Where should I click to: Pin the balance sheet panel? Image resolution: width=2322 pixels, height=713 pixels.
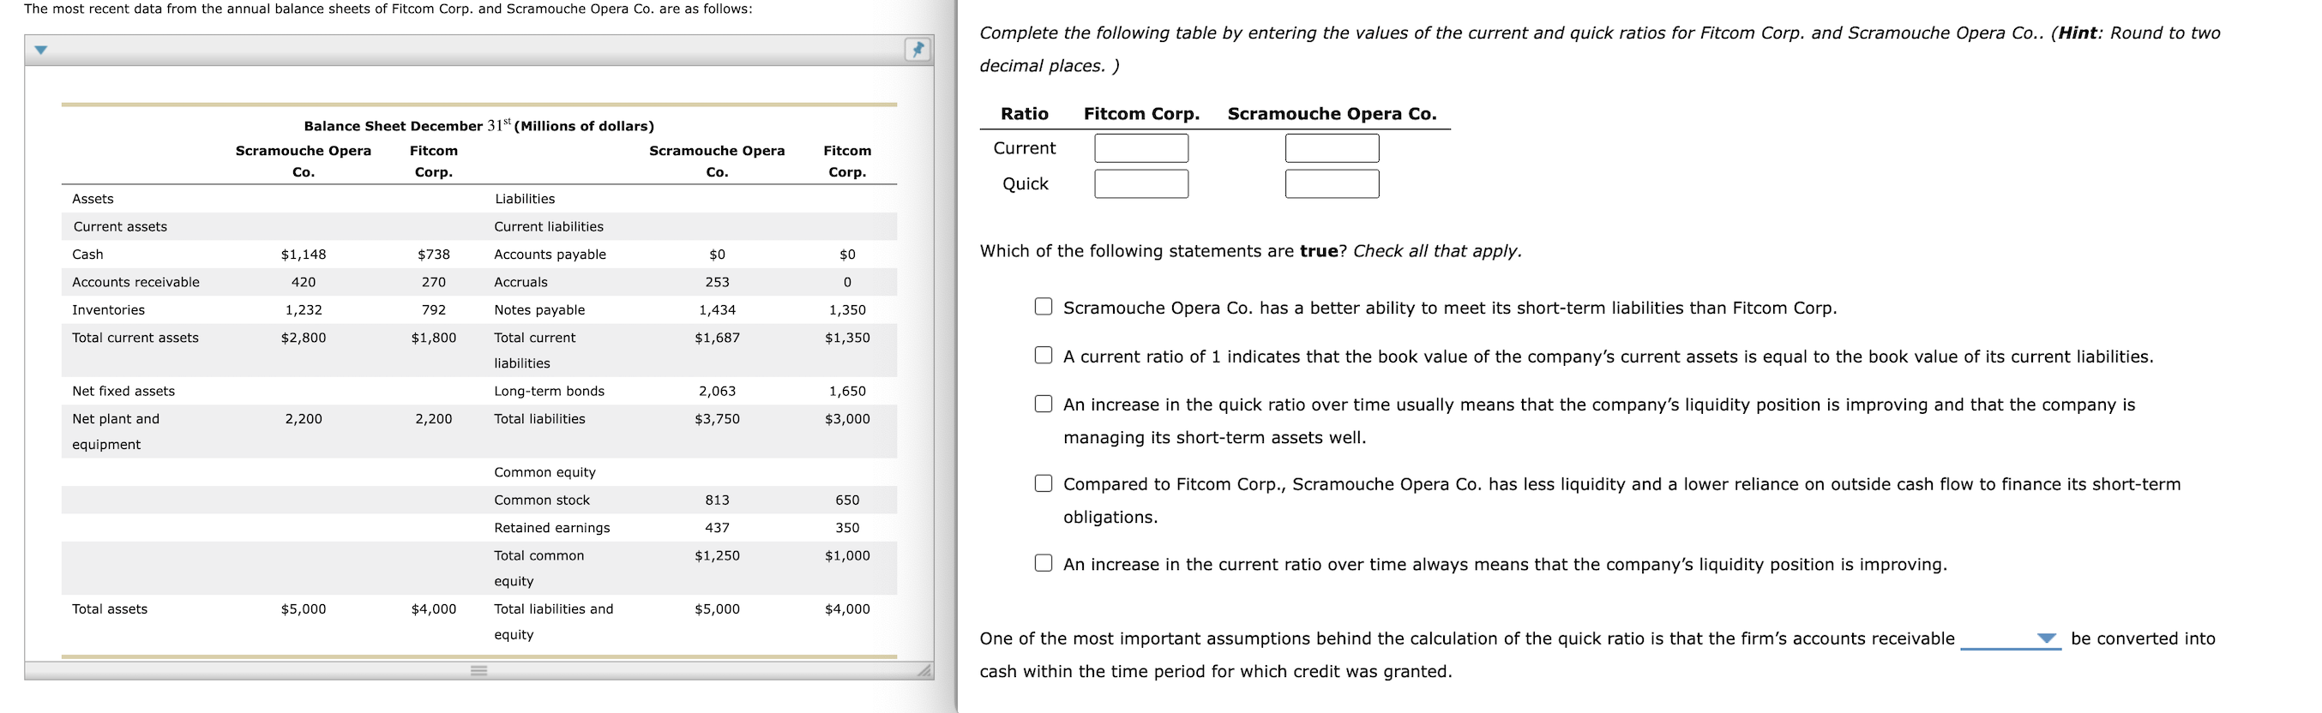click(917, 50)
